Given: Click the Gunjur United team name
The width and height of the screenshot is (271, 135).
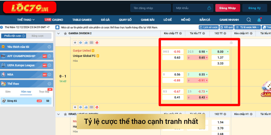Looking at the screenshot, I should (82, 51).
